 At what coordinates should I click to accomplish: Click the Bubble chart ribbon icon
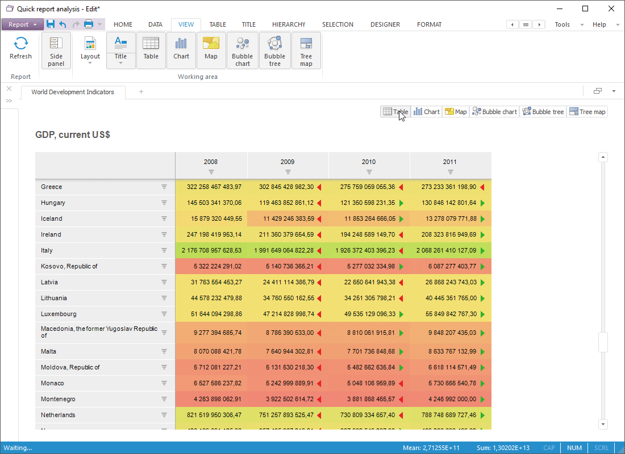point(243,51)
